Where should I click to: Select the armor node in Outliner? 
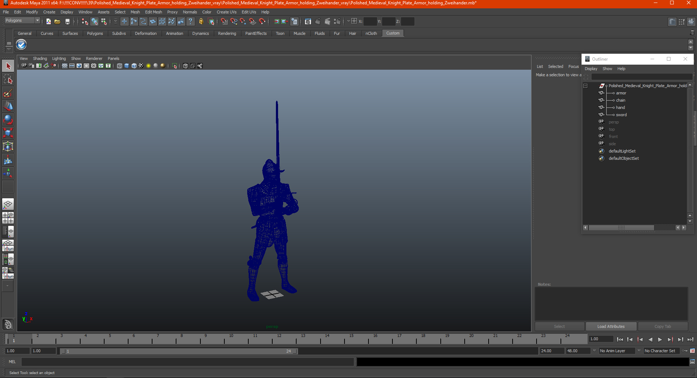(x=621, y=93)
